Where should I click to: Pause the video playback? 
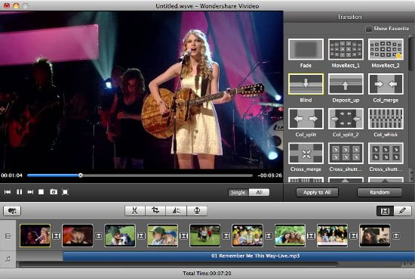tap(20, 192)
